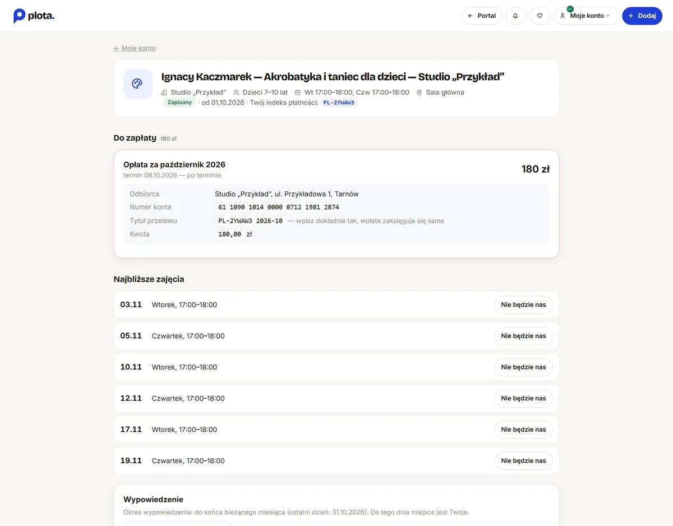Image resolution: width=673 pixels, height=526 pixels.
Task: Click the people icon beside Dzieci 7–10 lat
Action: click(236, 93)
